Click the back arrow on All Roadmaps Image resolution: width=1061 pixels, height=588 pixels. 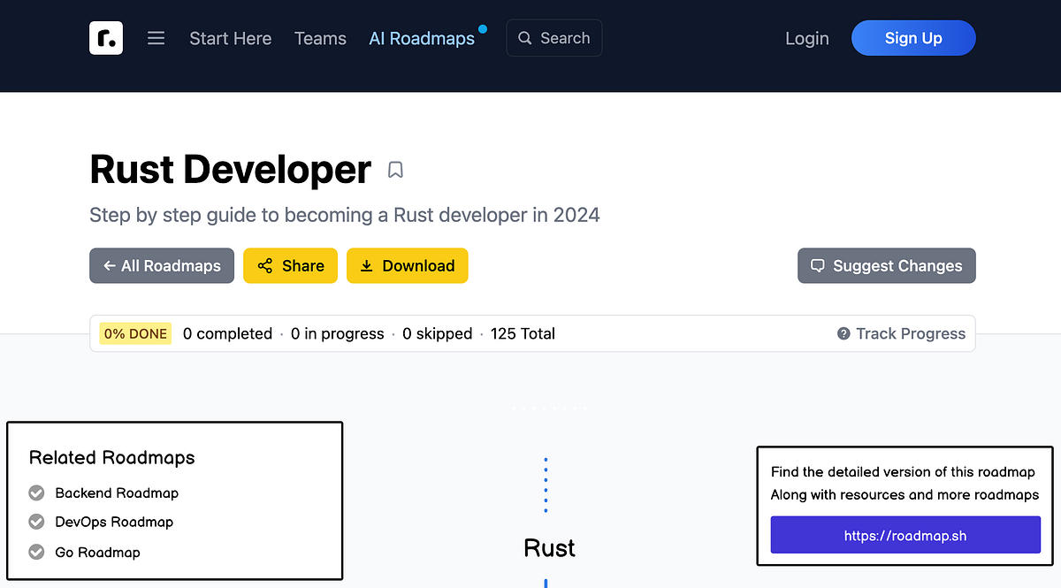point(108,265)
